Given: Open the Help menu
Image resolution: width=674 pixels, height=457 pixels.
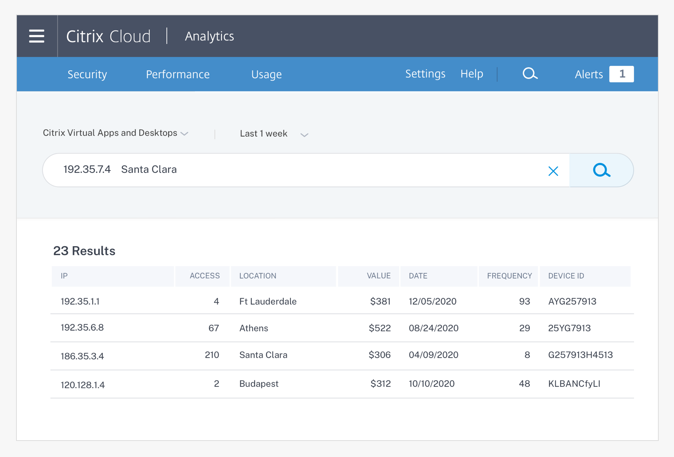Looking at the screenshot, I should 472,74.
